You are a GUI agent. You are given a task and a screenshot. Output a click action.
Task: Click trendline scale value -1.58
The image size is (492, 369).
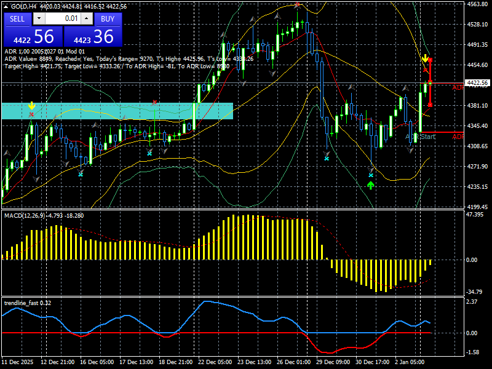pyautogui.click(x=473, y=352)
